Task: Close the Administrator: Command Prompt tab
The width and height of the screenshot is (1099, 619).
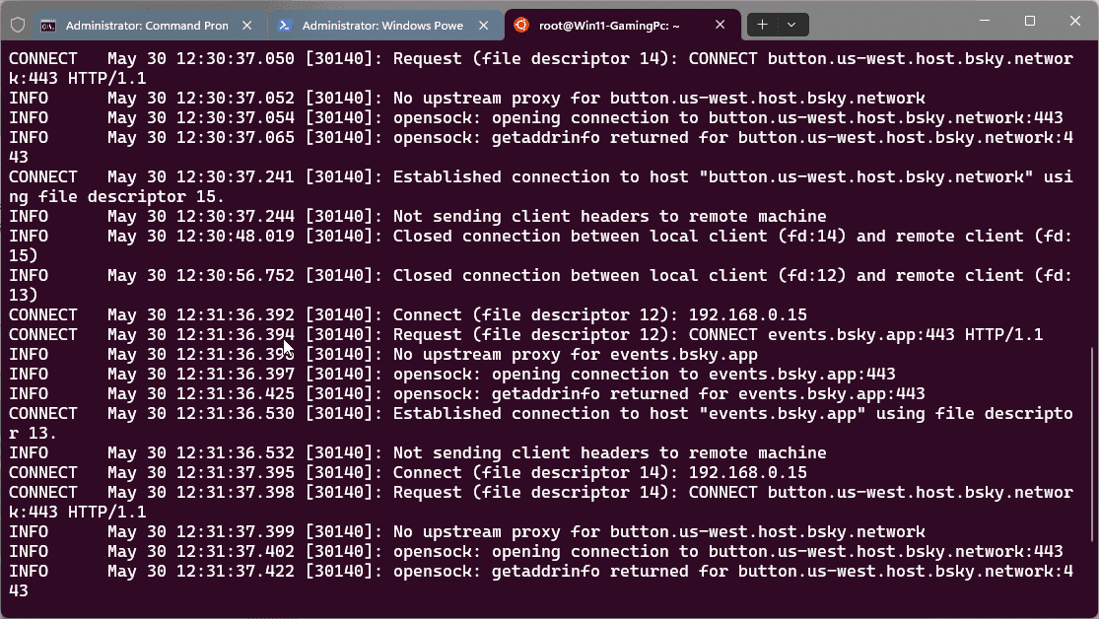Action: tap(246, 27)
